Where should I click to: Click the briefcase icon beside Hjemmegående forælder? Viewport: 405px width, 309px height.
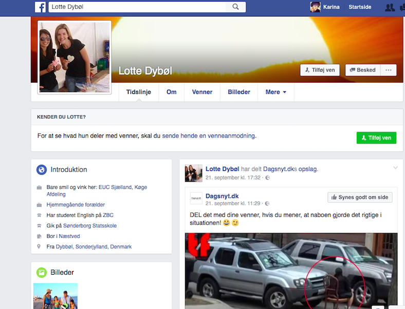point(39,205)
